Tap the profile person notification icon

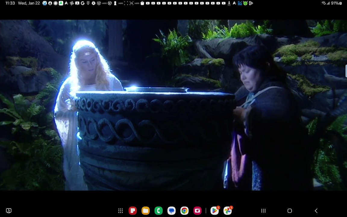pos(50,3)
